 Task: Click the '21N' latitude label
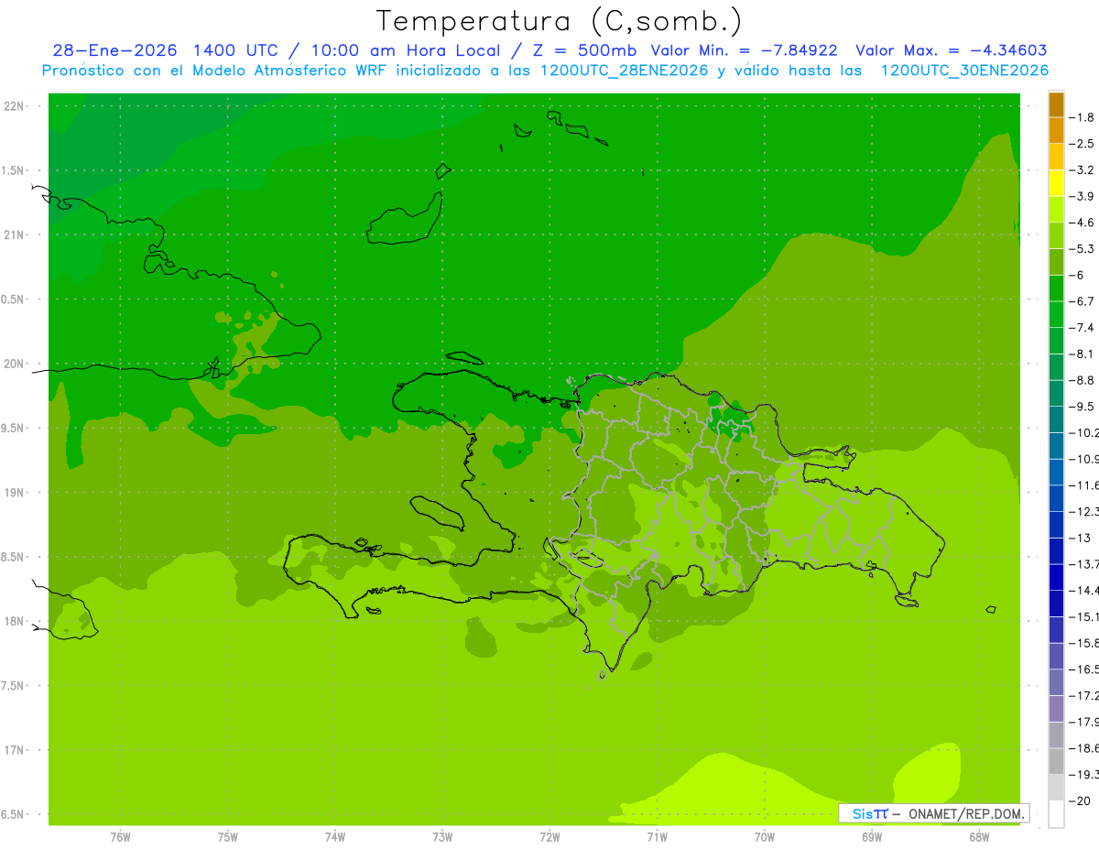(x=13, y=235)
